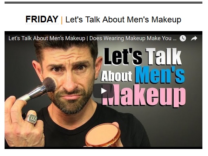Click the white About word in thumbnail
The image size is (208, 156).
pyautogui.click(x=116, y=76)
